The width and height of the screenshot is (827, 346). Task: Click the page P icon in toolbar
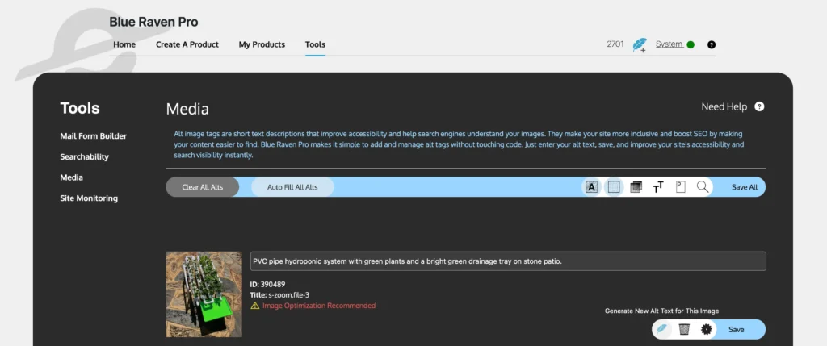pos(680,187)
